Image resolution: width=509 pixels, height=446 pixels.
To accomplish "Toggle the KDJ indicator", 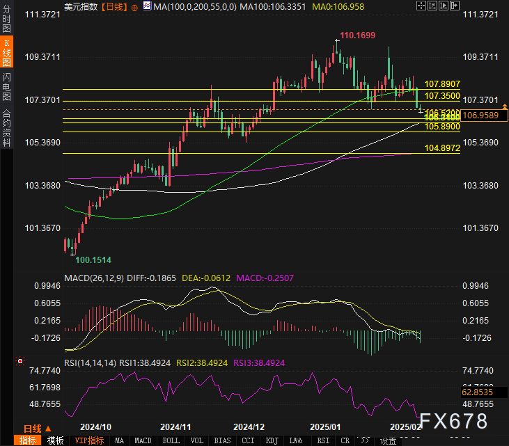I will (272, 440).
